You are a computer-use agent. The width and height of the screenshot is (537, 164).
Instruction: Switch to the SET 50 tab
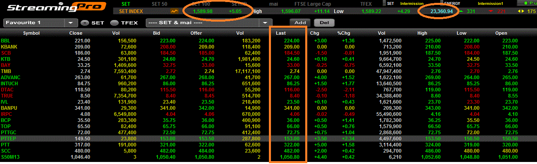click(159, 4)
